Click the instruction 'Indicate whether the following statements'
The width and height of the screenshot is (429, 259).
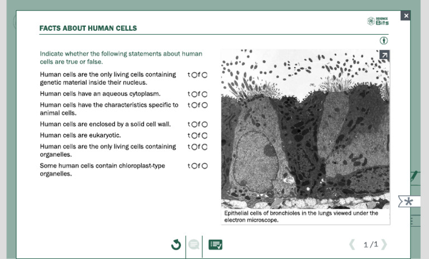[x=121, y=57]
